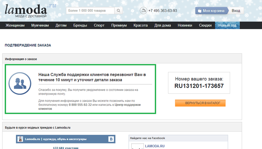The width and height of the screenshot is (262, 149).
Task: Click the customer support people icon
Action: (20, 83)
